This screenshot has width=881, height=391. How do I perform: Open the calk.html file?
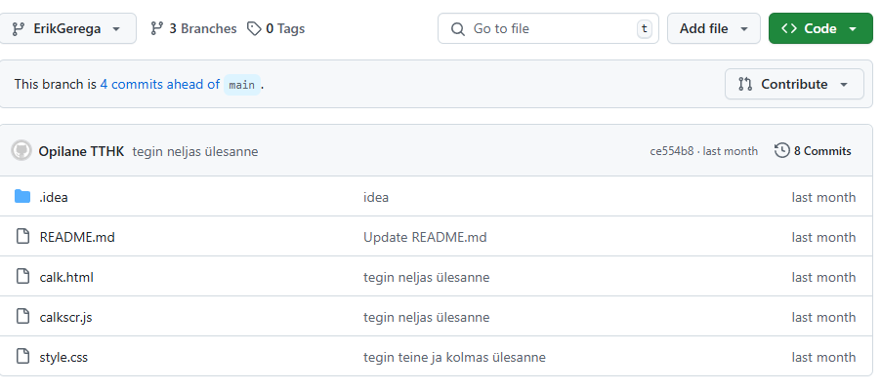tap(66, 277)
